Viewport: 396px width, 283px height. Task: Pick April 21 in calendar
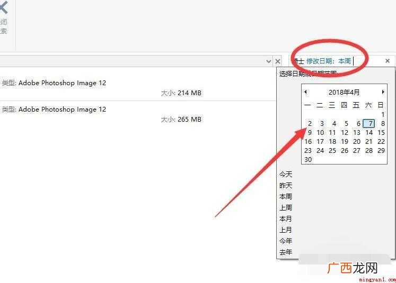pyautogui.click(x=369, y=142)
